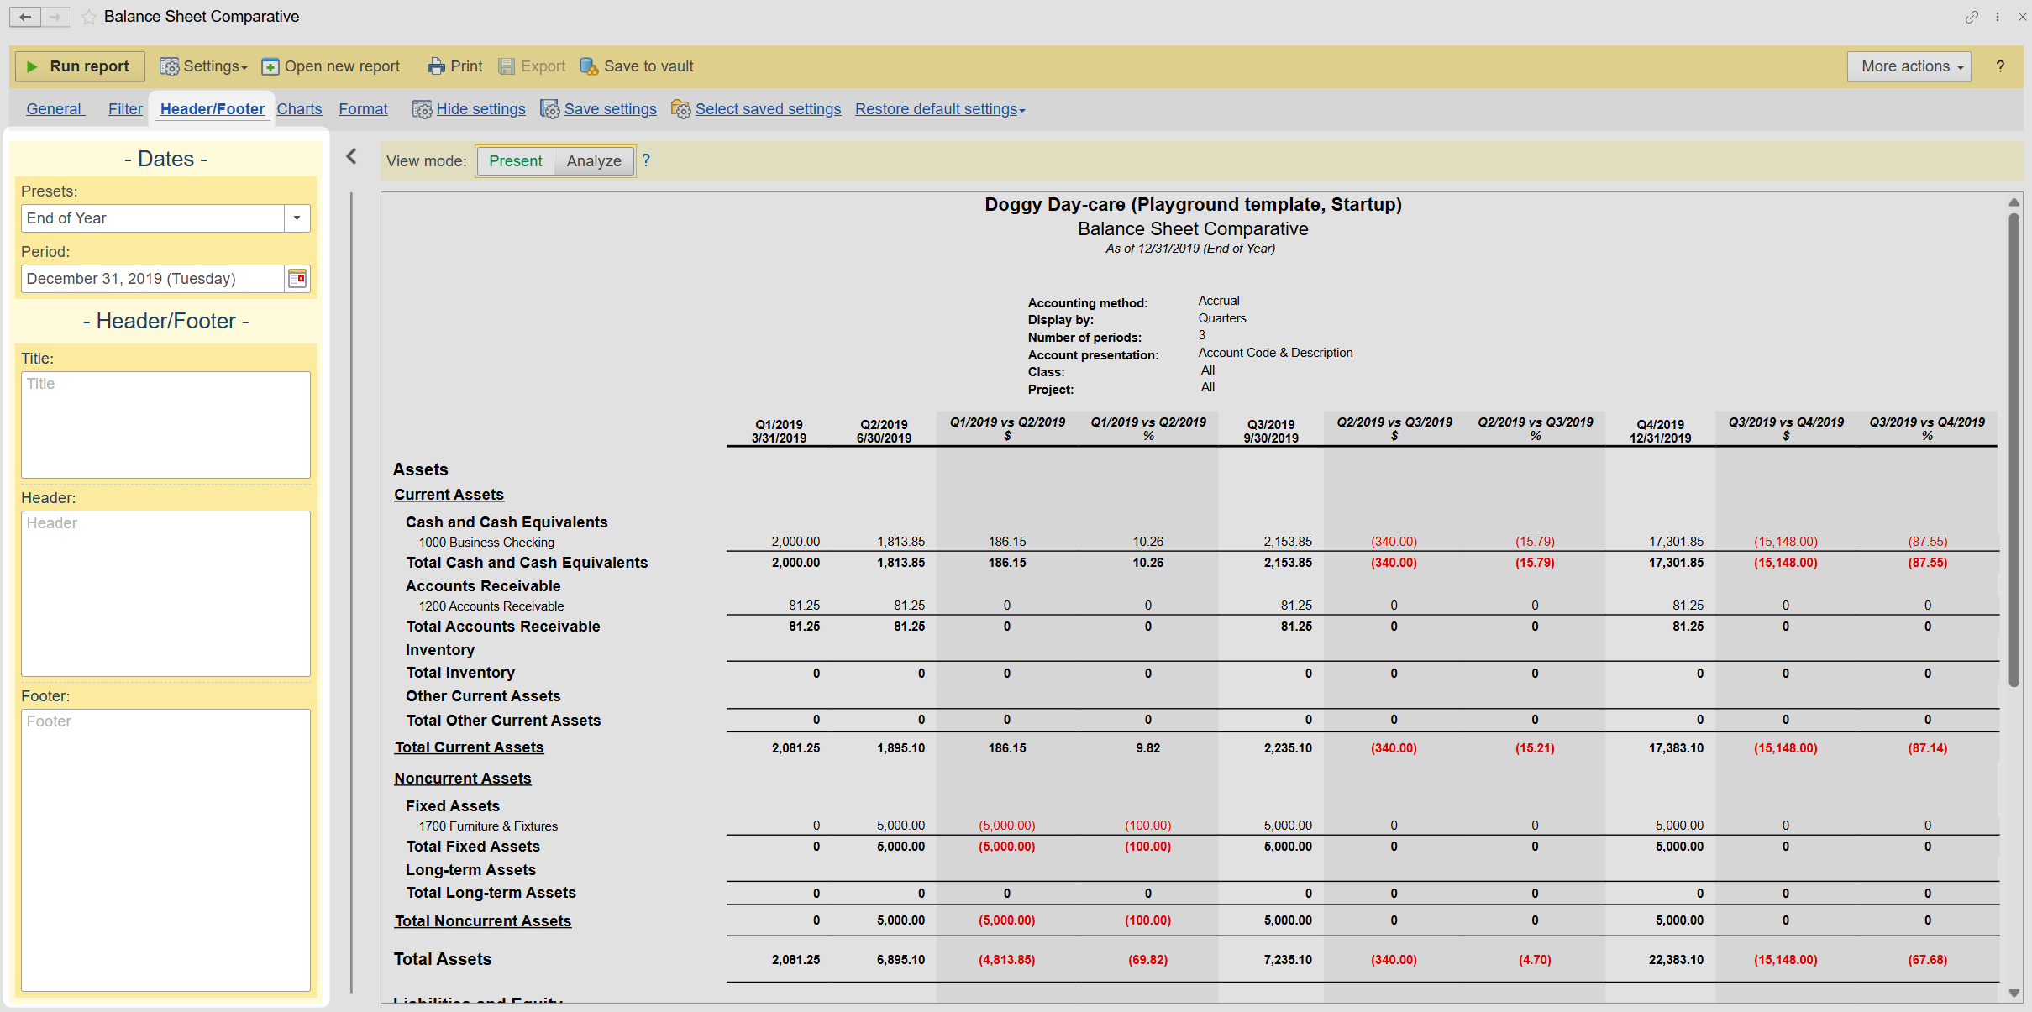Click the copy link icon at top right
2032x1012 pixels.
[x=1971, y=17]
